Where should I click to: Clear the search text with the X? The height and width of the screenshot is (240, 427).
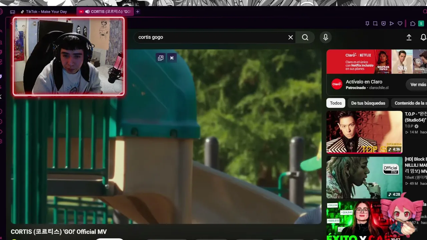(291, 37)
